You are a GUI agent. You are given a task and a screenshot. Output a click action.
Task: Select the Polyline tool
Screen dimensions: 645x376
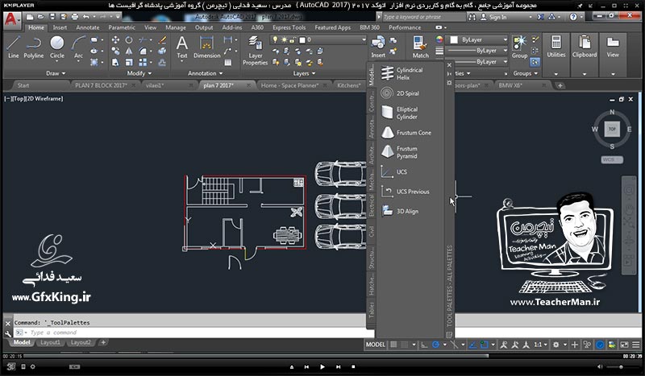(33, 47)
